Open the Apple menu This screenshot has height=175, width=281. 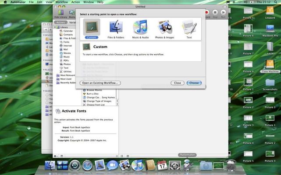point(5,2)
